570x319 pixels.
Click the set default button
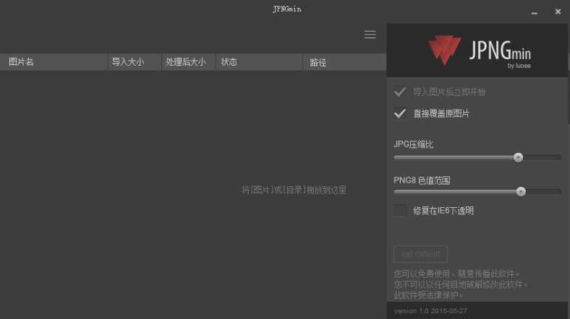420,254
